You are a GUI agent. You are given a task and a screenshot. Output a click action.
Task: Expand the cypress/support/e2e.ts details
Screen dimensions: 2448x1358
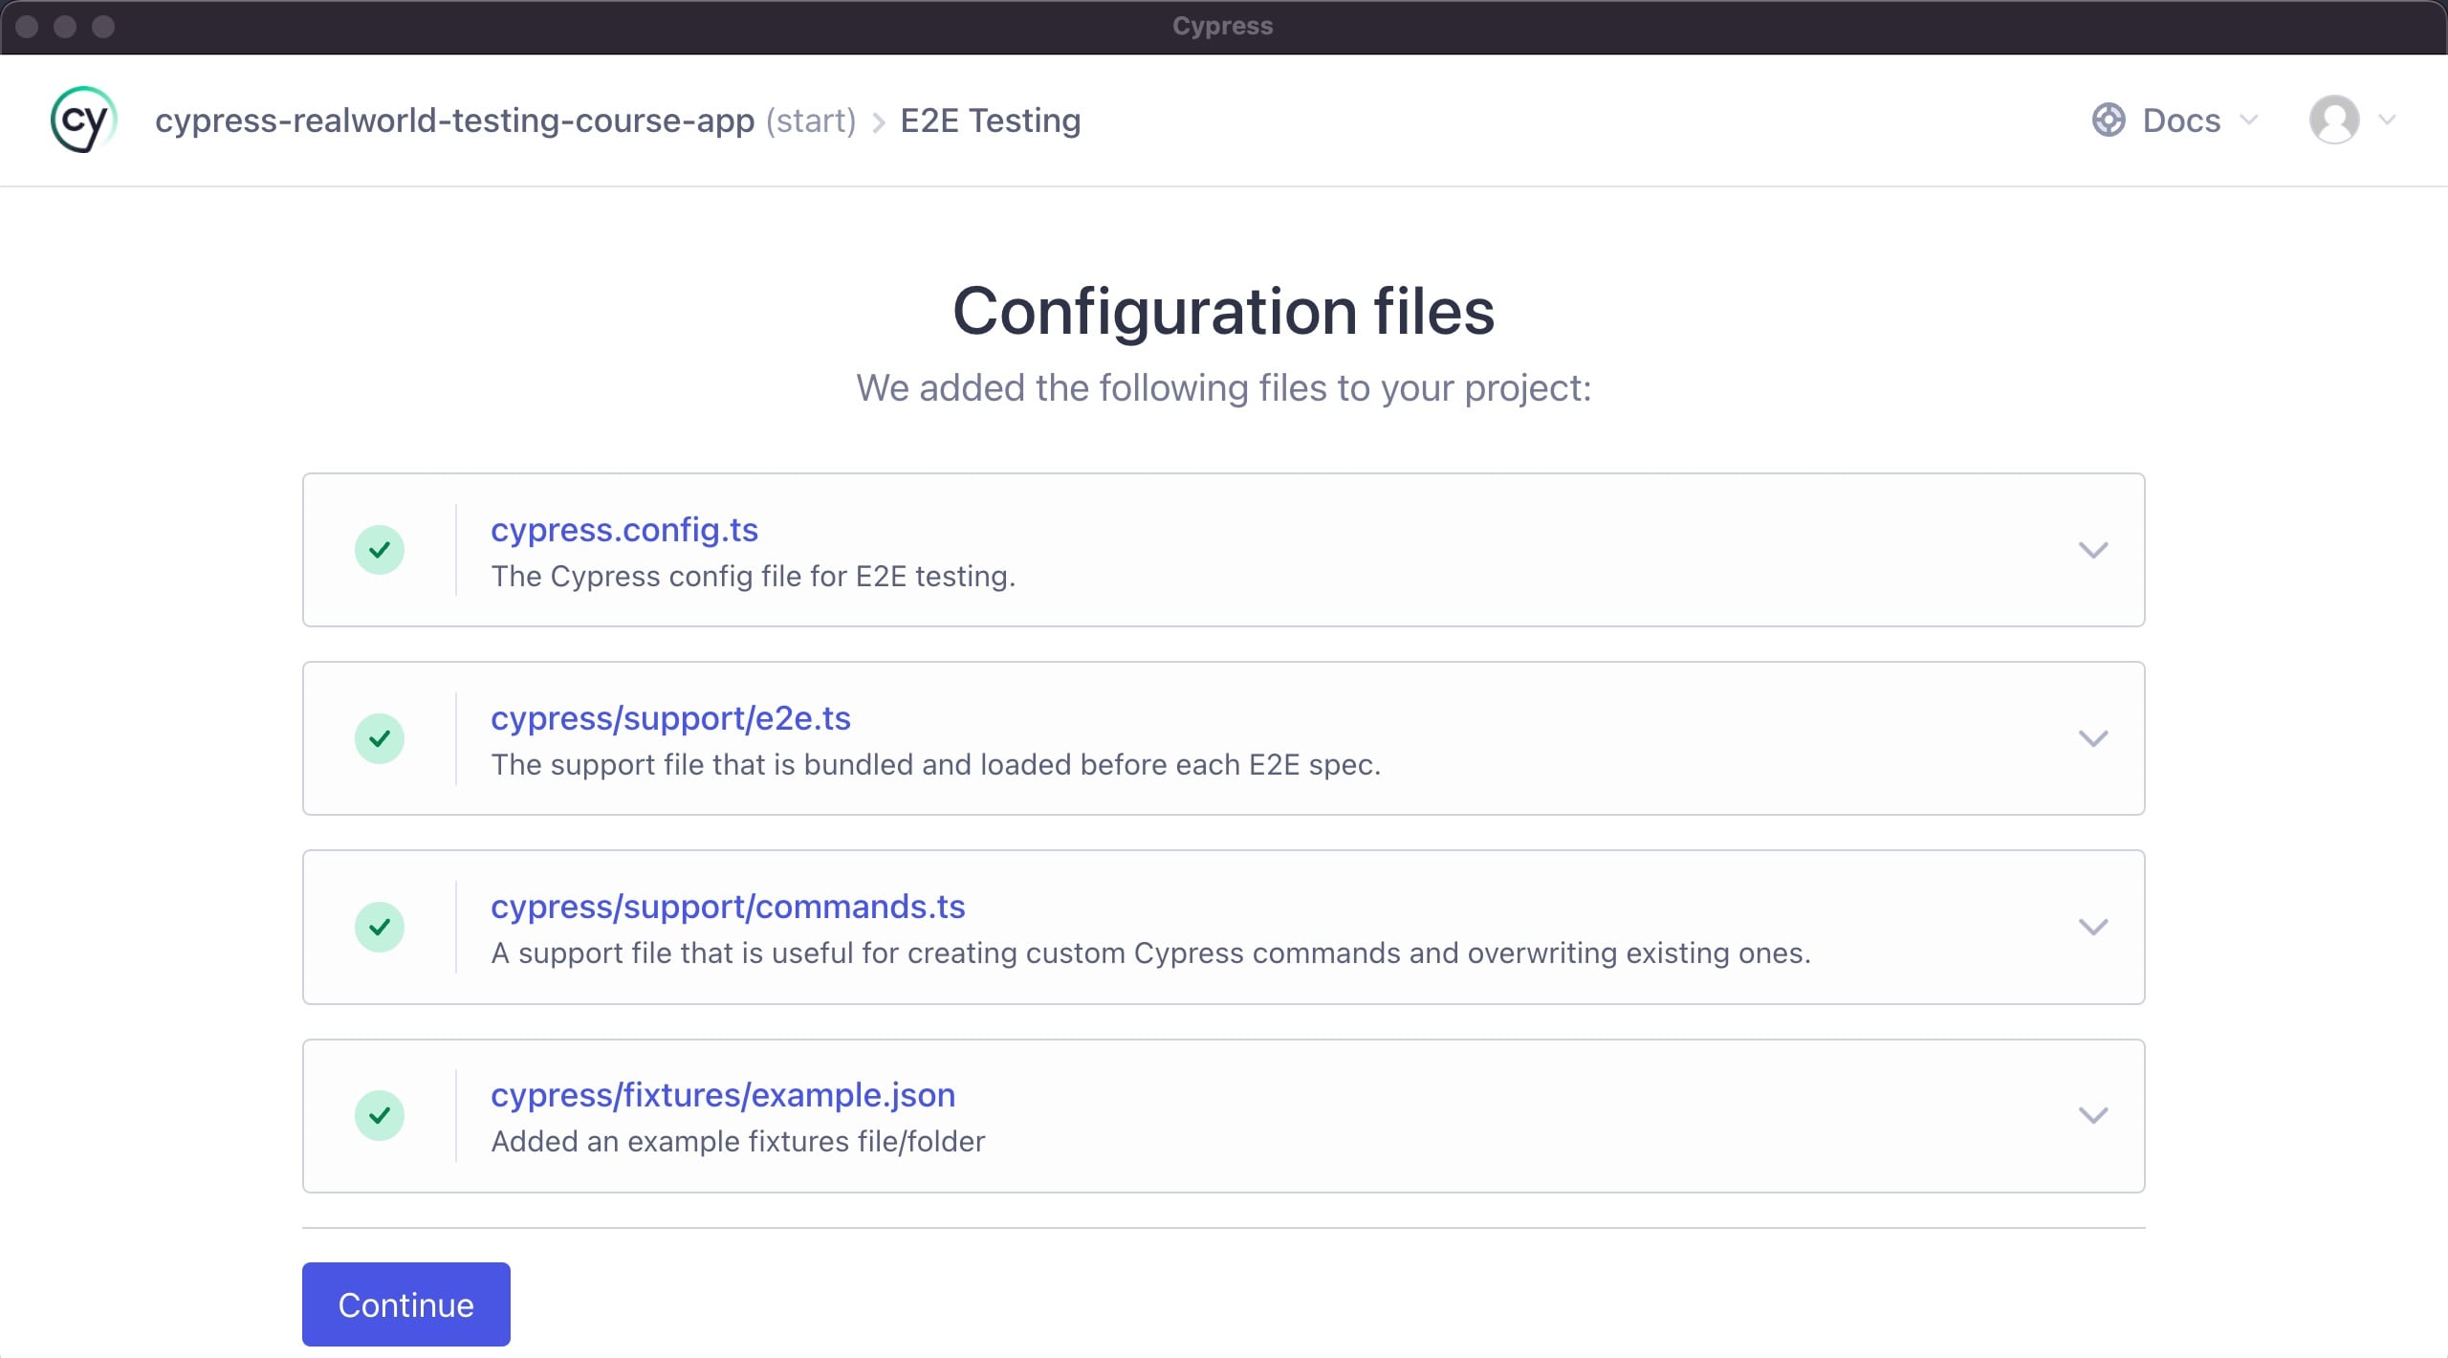2094,737
